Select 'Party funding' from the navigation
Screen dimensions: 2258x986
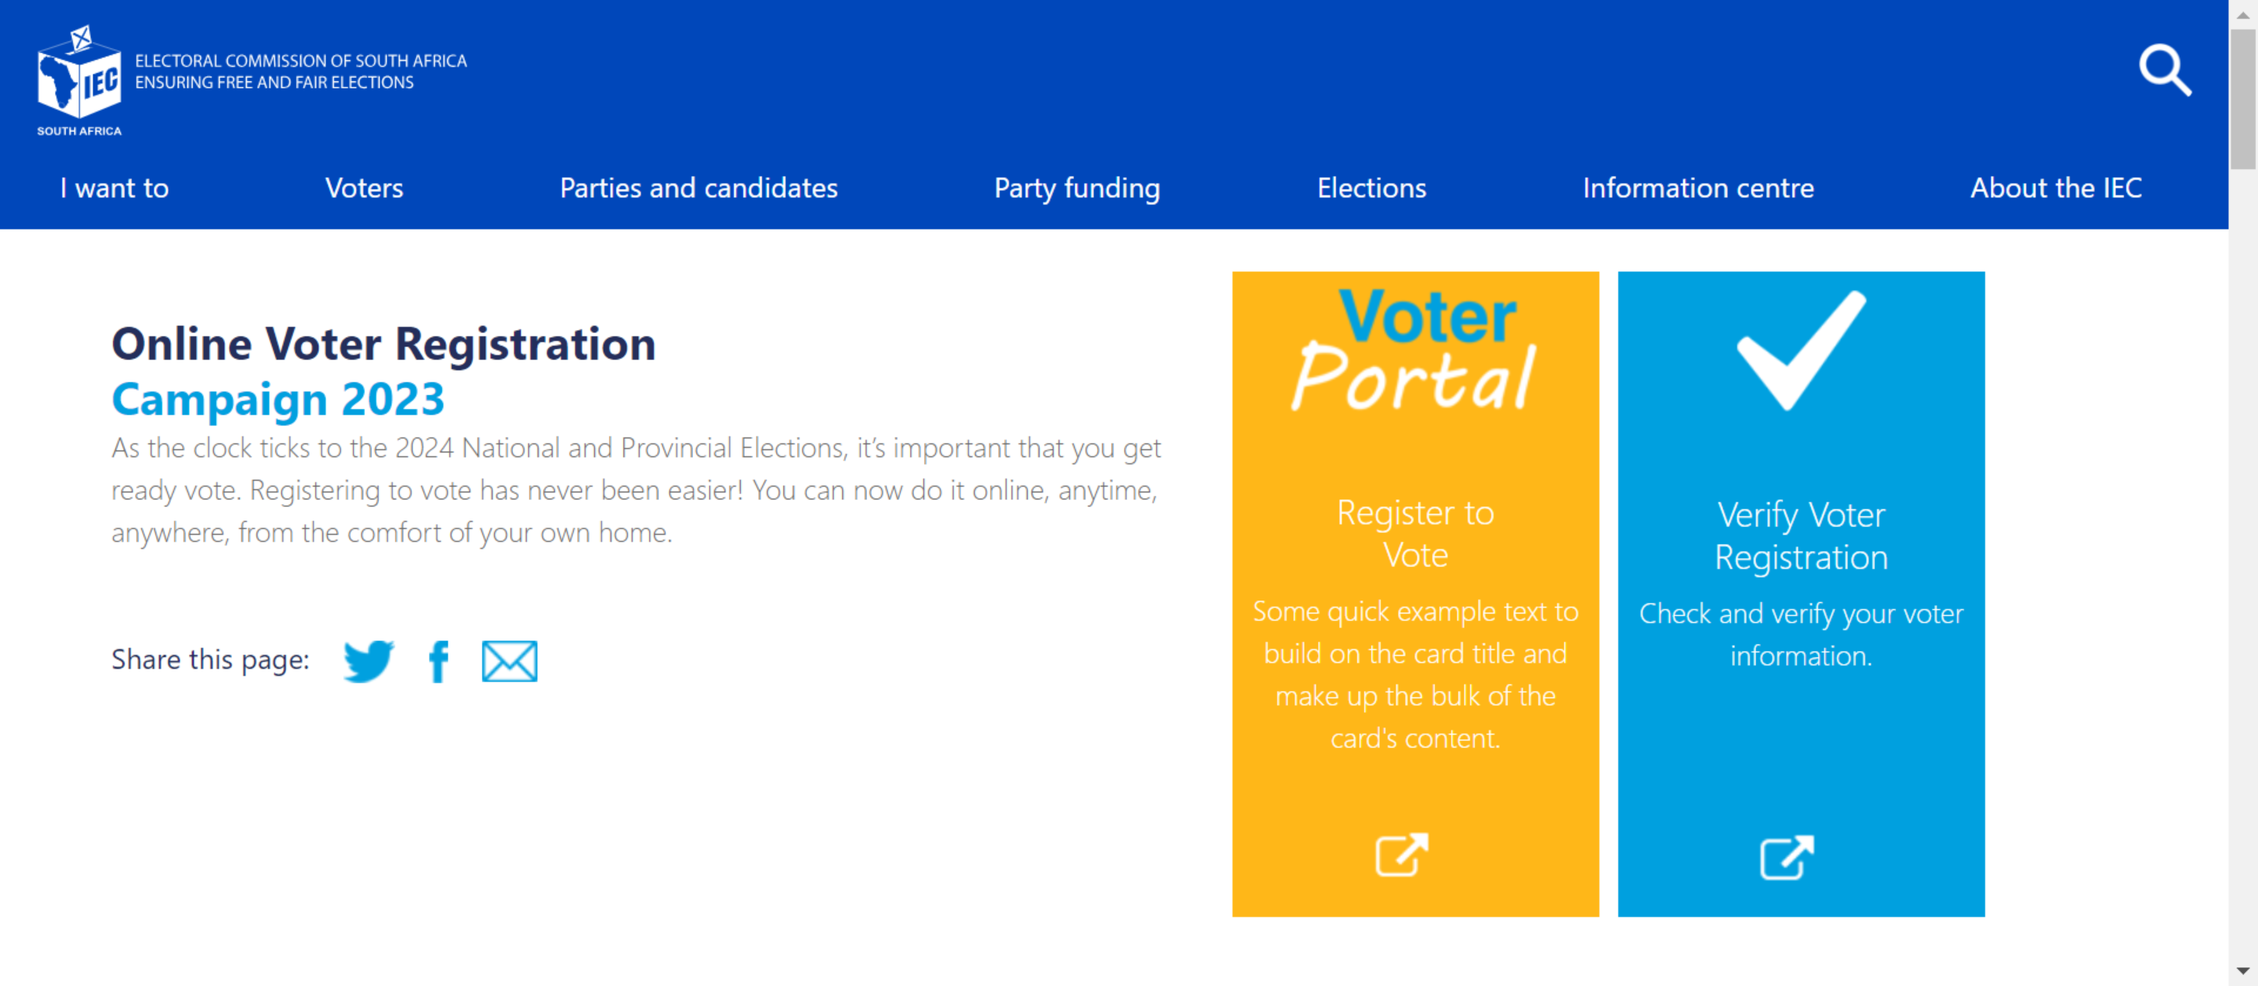[x=1077, y=187]
